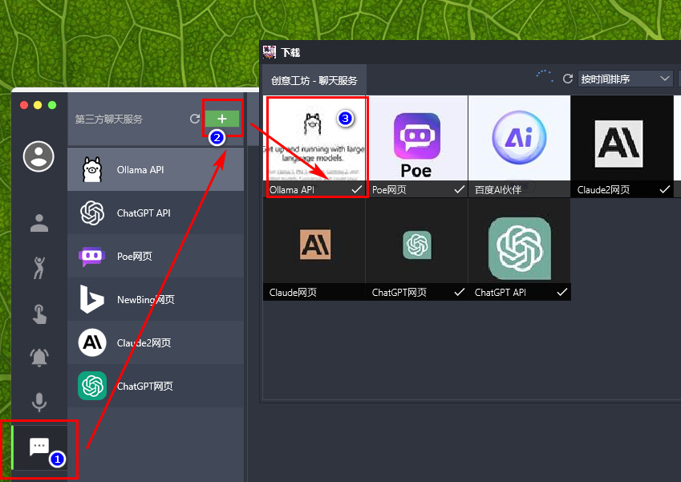Screen dimensions: 681x482
Task: Click the person profile sidebar icon
Action: click(39, 223)
